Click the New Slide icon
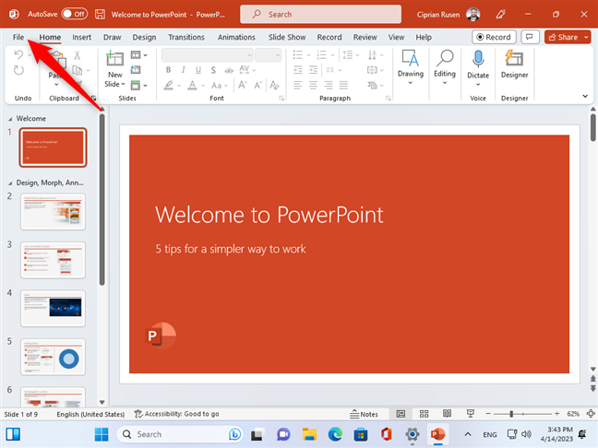The width and height of the screenshot is (598, 448). (114, 59)
